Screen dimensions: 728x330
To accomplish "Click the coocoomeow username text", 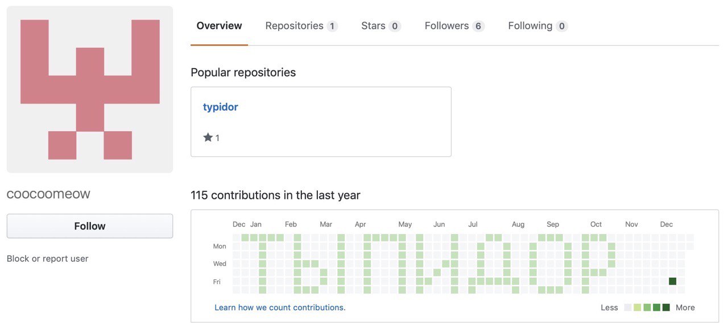I will point(48,194).
